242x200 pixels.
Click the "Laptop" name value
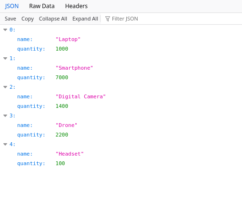(x=68, y=39)
